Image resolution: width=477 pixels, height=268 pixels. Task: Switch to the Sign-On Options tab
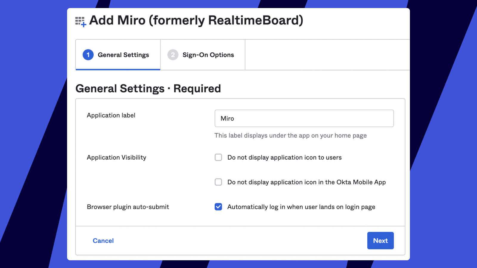point(203,55)
